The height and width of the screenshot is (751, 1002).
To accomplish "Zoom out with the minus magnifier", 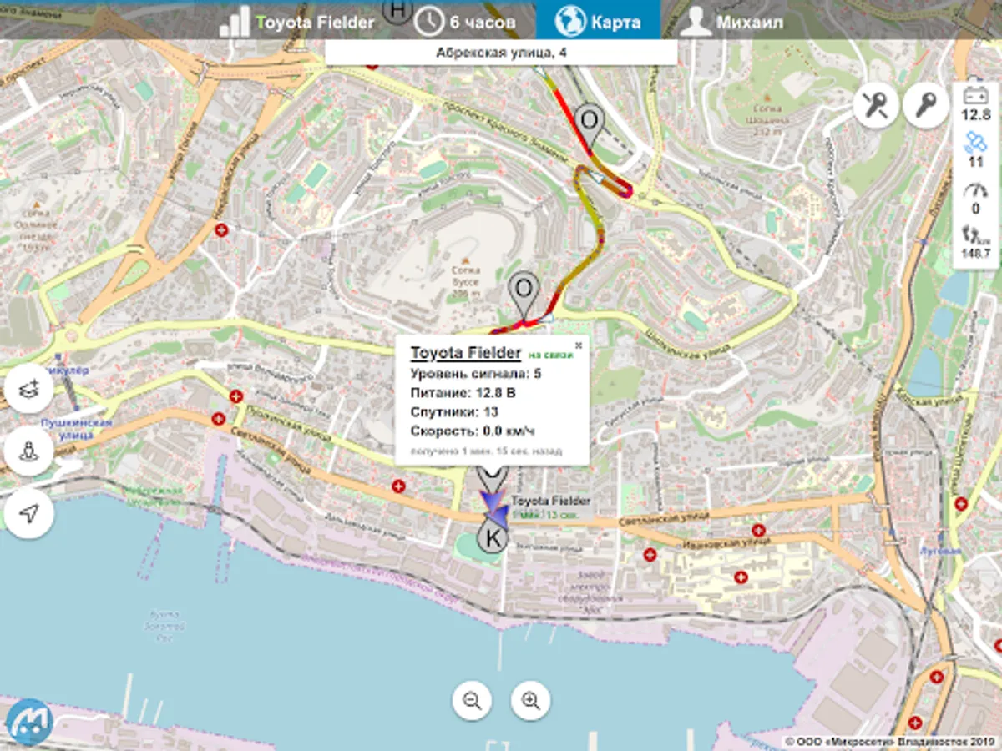I will click(x=473, y=700).
